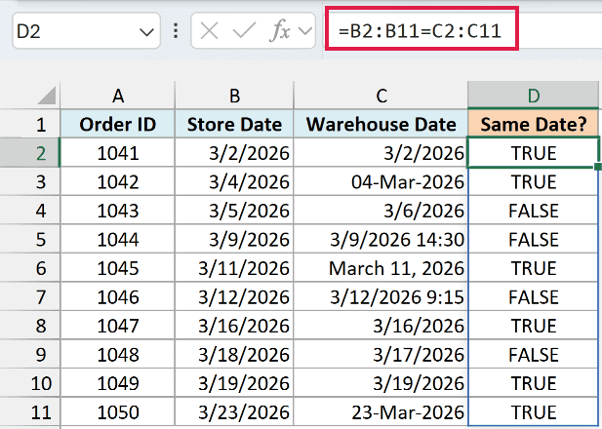Click Warehouse Date cell 23-Mar-2026
Screen dimensions: 602x429
coord(381,411)
